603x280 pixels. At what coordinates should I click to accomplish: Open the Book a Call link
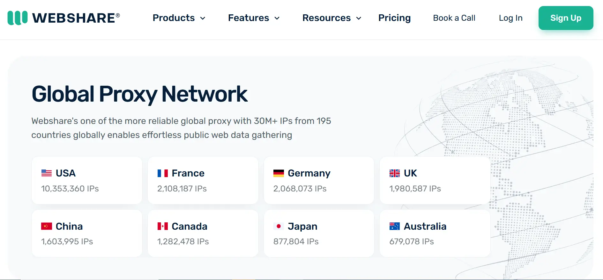point(454,18)
